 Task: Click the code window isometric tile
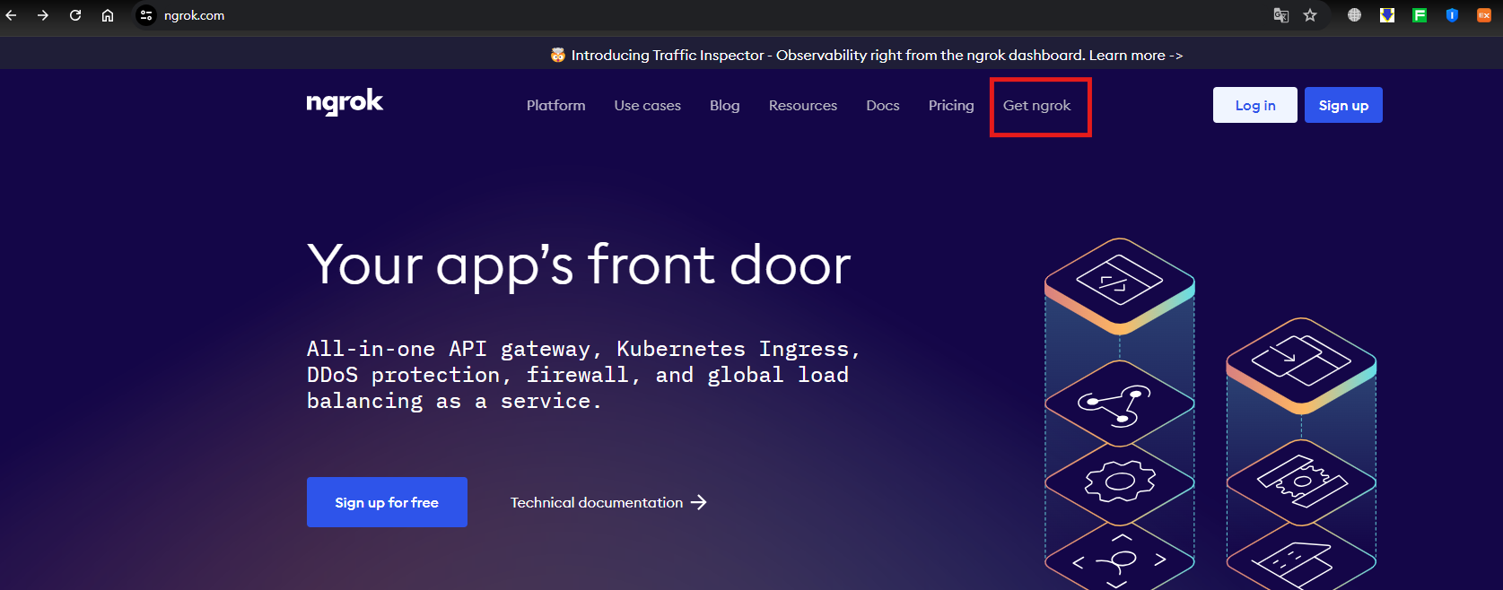pos(1120,285)
